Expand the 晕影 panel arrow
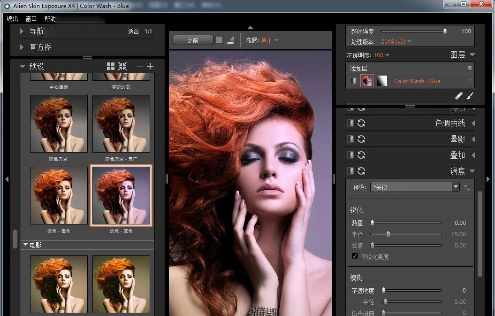 (473, 139)
